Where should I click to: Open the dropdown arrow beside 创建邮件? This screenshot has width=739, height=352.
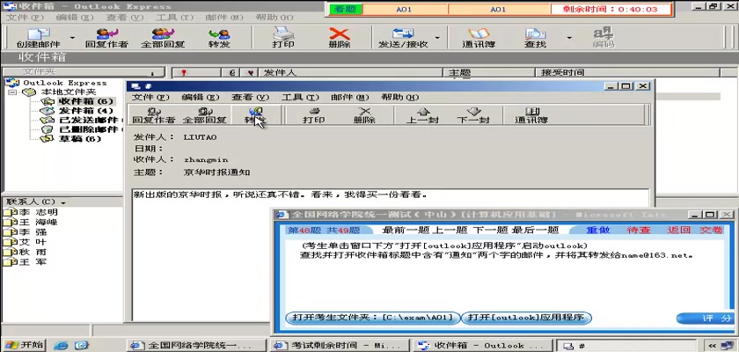[x=72, y=38]
